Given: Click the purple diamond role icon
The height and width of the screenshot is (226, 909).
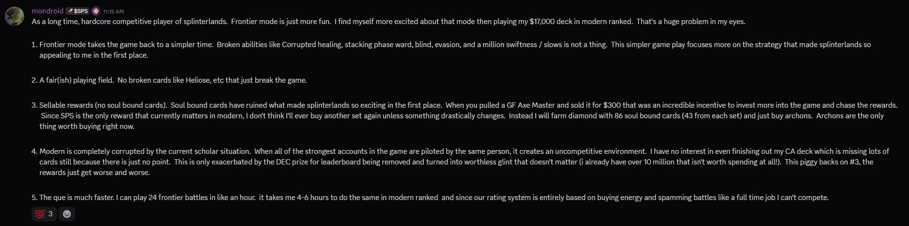Looking at the screenshot, I should pyautogui.click(x=96, y=11).
